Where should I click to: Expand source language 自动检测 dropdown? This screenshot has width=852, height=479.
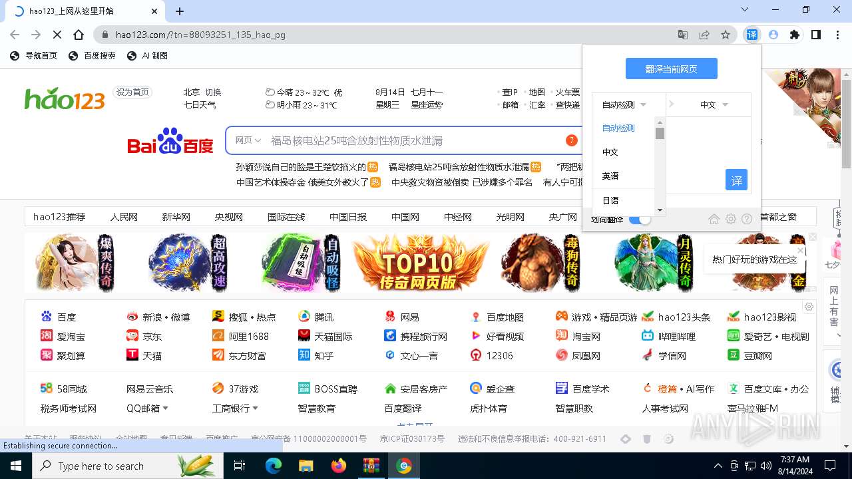pyautogui.click(x=624, y=104)
